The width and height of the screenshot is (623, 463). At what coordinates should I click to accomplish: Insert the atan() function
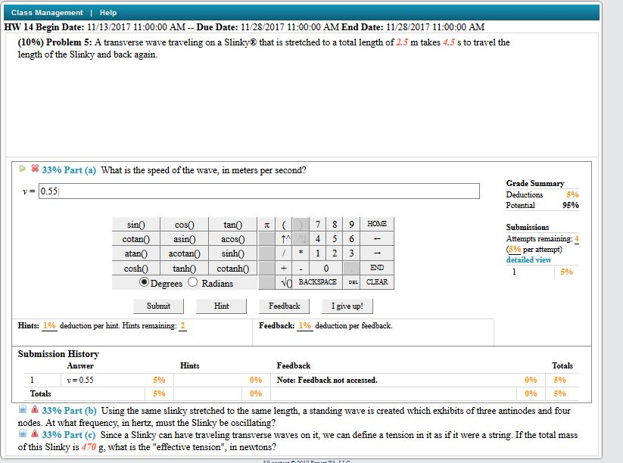[136, 253]
